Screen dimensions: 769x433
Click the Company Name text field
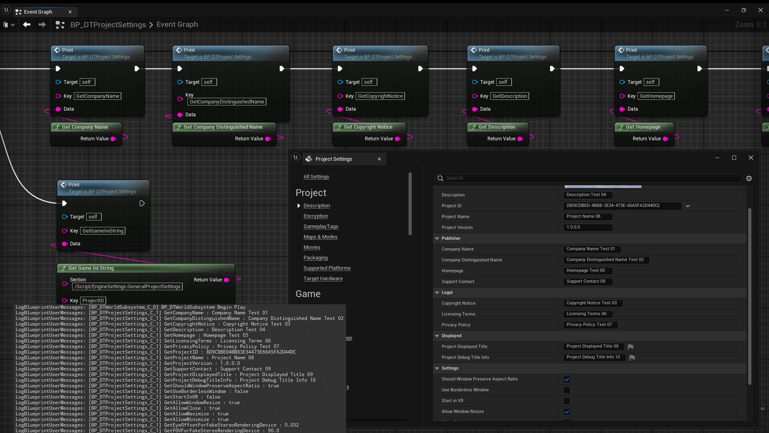592,249
